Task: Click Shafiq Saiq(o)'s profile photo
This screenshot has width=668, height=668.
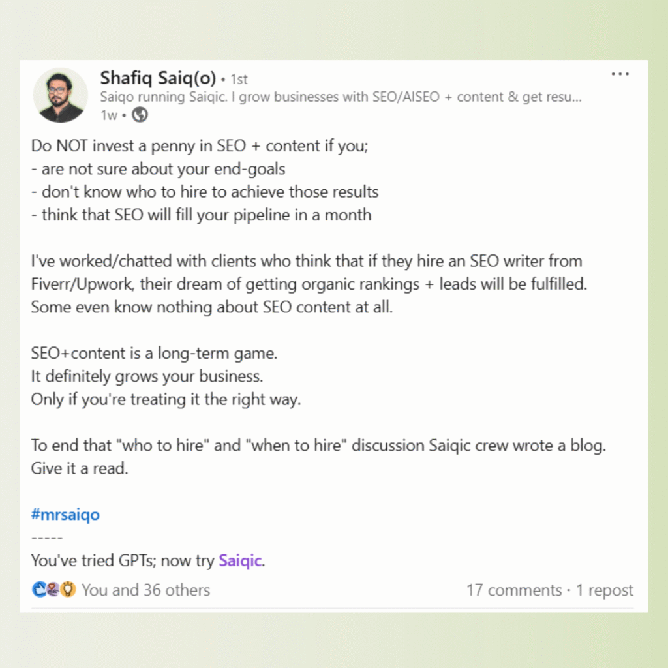Action: (x=60, y=96)
